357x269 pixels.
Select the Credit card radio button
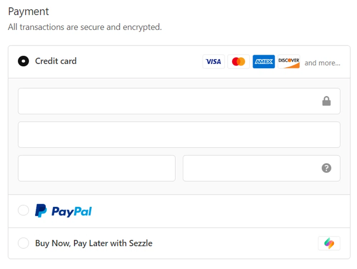pos(24,61)
